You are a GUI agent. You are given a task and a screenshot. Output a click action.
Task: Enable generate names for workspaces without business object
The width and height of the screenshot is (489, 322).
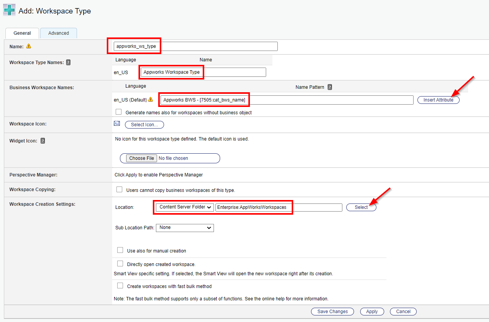point(119,112)
